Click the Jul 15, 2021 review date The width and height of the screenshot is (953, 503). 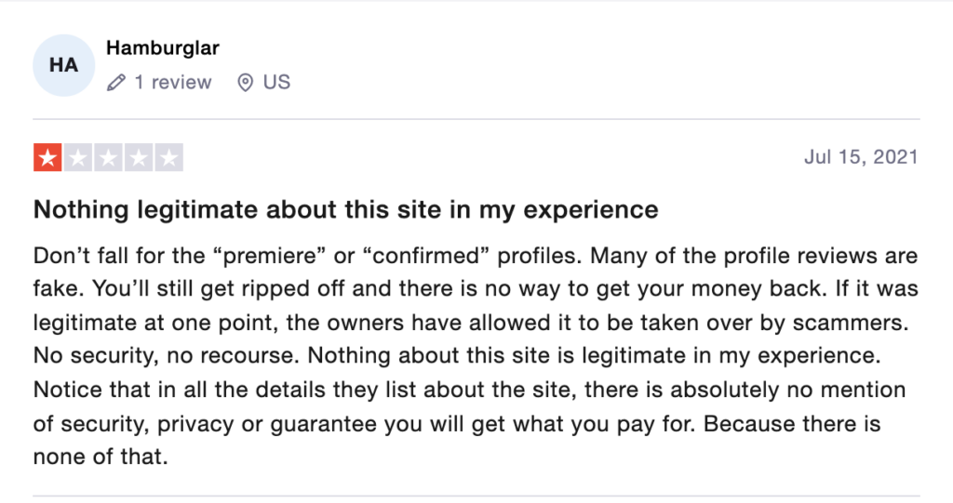pyautogui.click(x=861, y=157)
